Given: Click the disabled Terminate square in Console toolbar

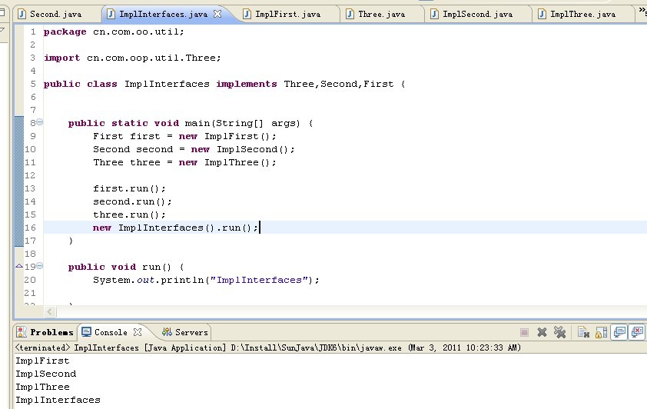Looking at the screenshot, I should pos(524,332).
